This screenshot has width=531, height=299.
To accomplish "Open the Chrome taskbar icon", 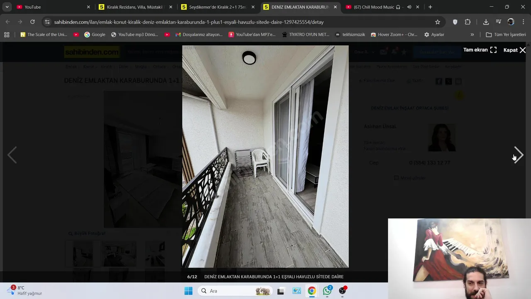I will [x=312, y=291].
